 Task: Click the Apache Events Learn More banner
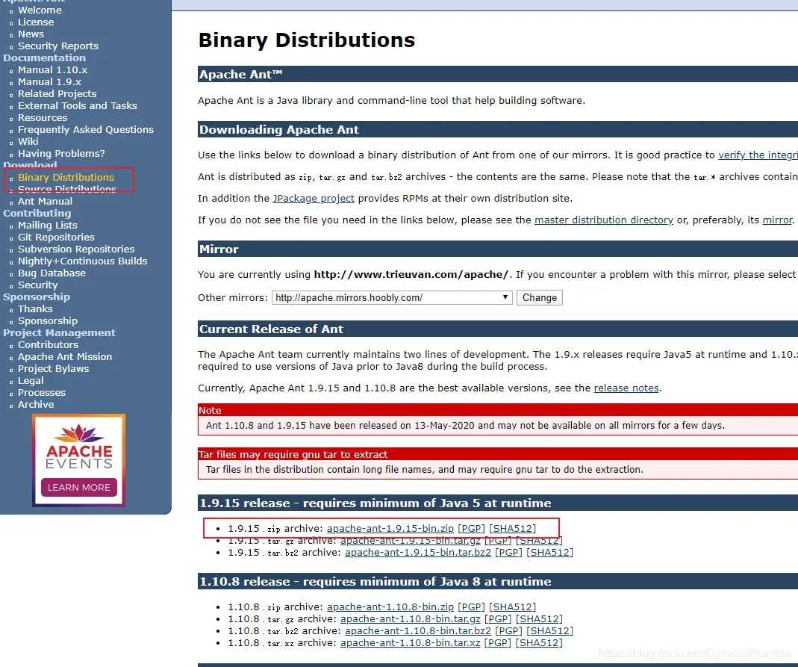coord(79,460)
